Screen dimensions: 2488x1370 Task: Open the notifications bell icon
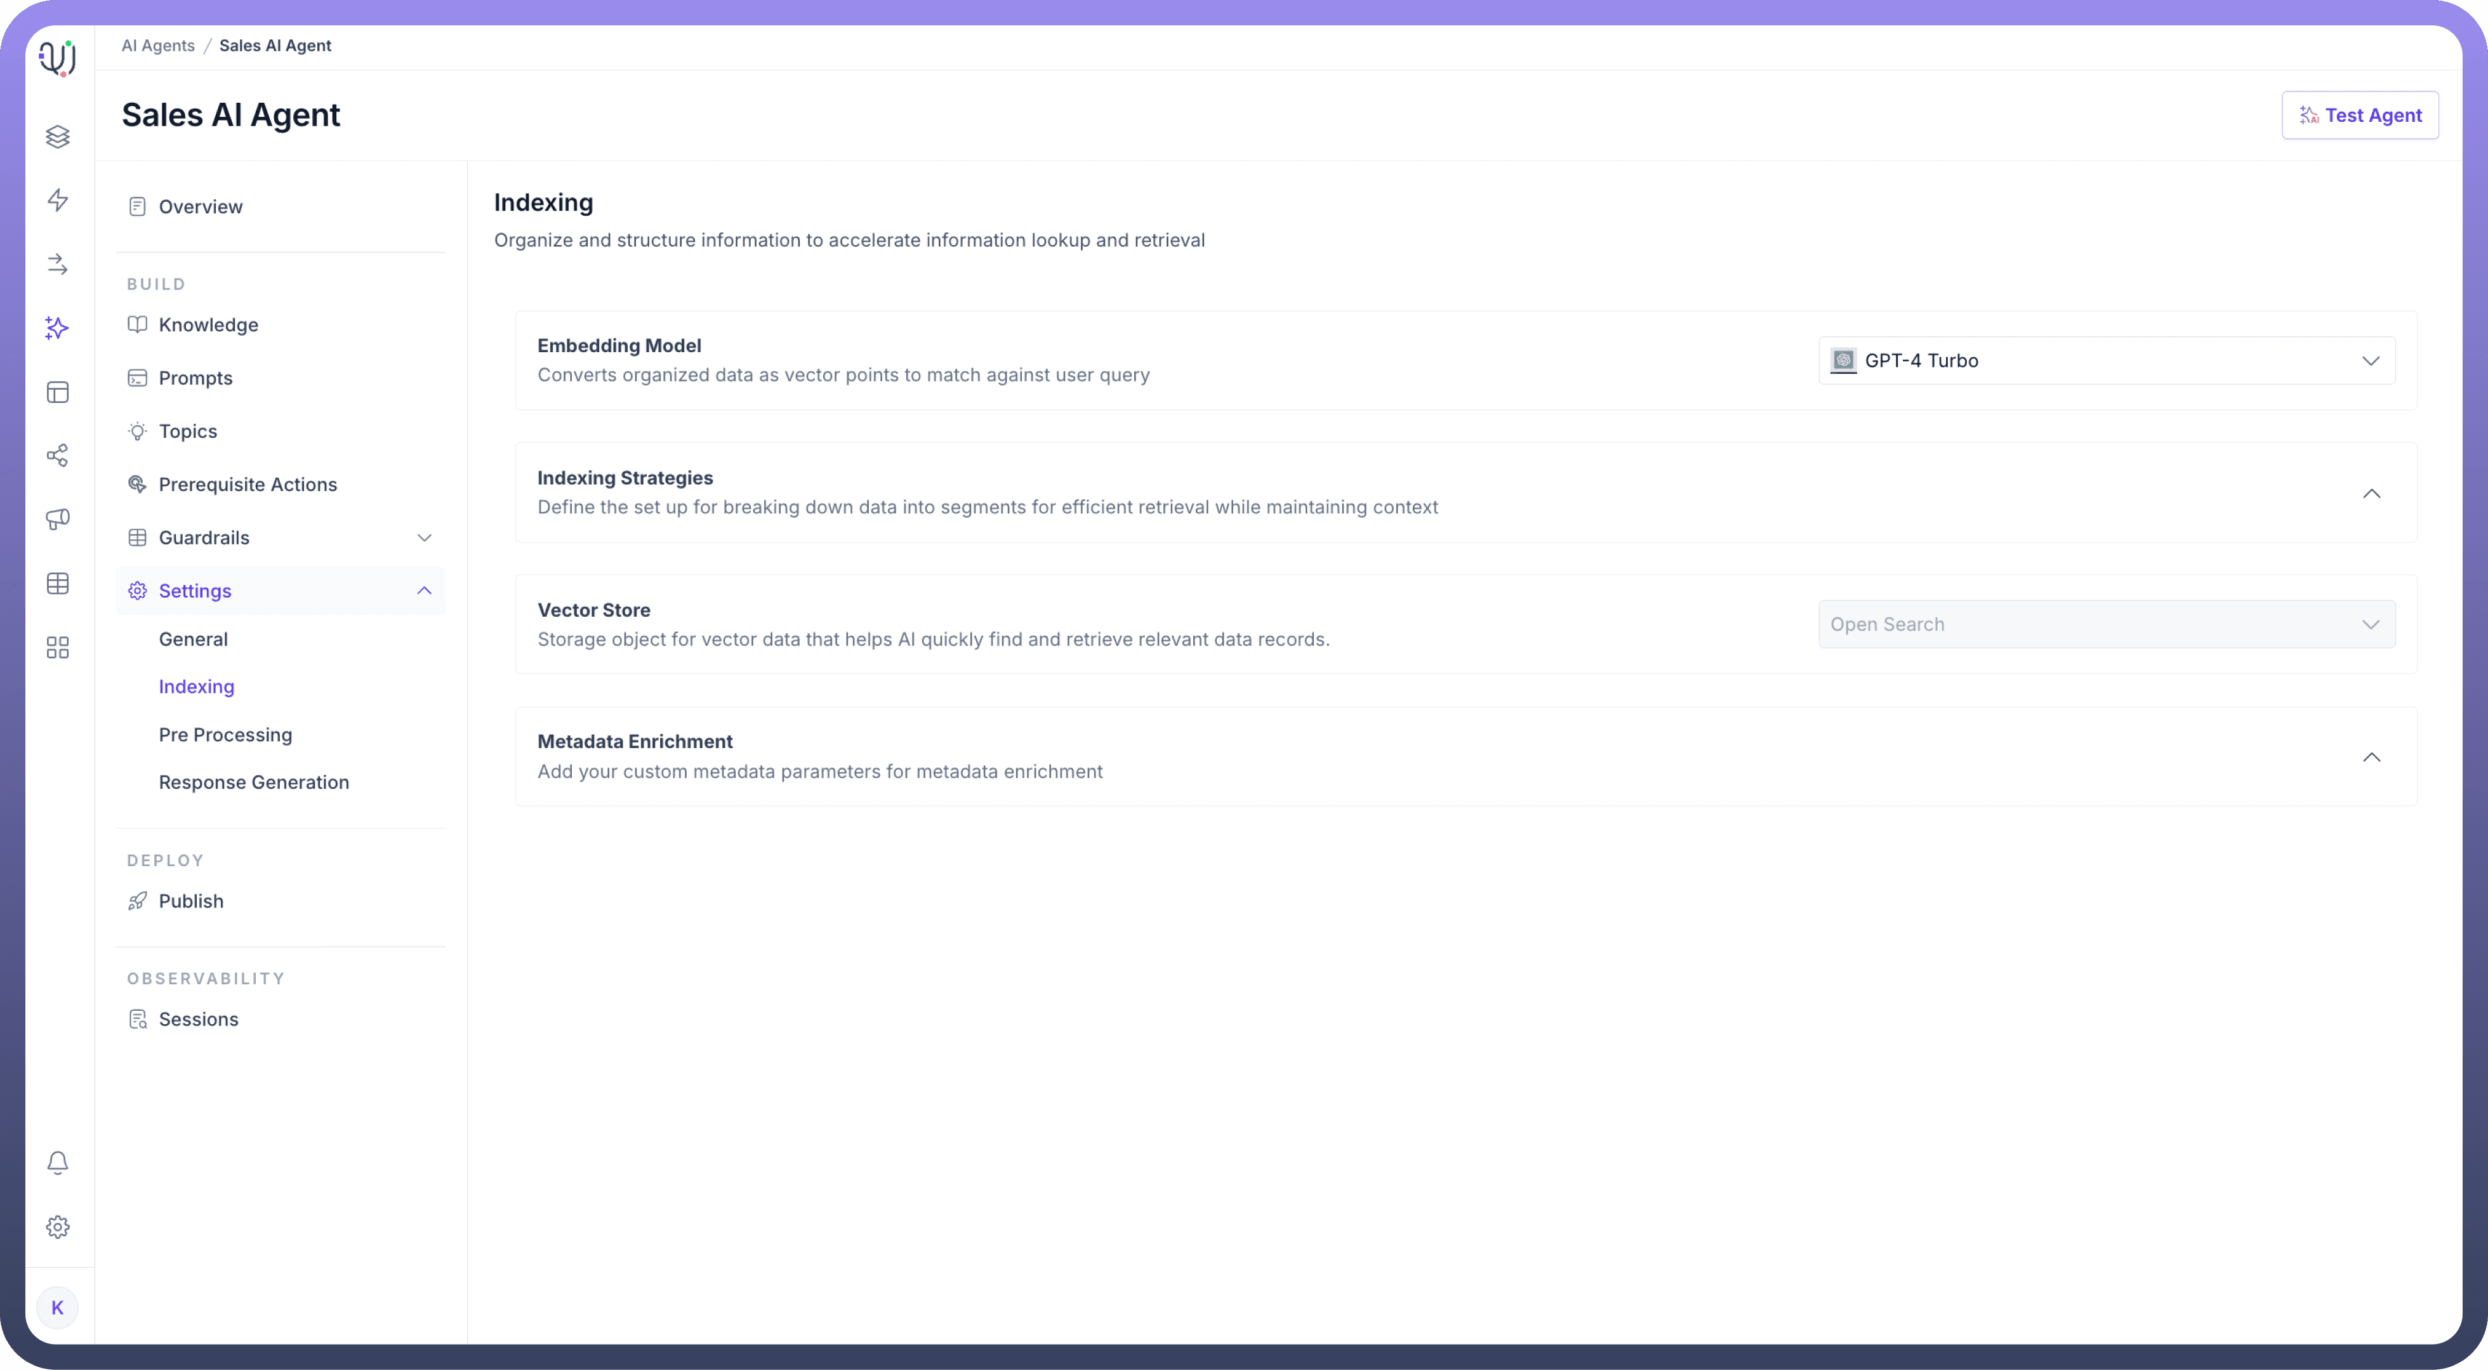coord(58,1163)
